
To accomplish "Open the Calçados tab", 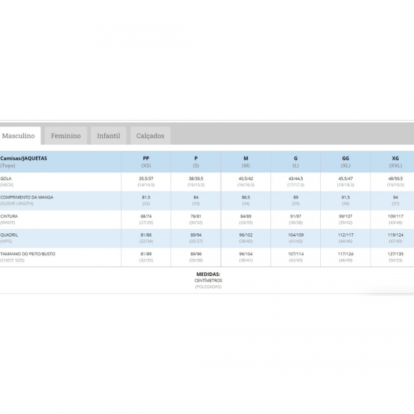I will click(x=150, y=136).
